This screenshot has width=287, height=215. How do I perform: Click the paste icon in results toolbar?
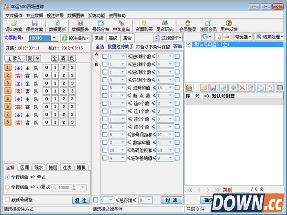pos(270,88)
